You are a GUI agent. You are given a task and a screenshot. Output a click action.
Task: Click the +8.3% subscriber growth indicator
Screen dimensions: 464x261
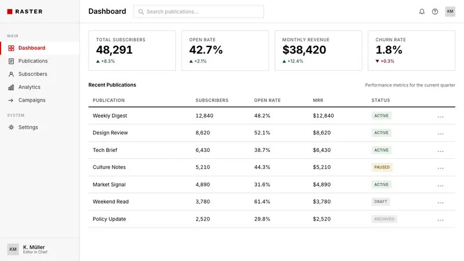(106, 61)
